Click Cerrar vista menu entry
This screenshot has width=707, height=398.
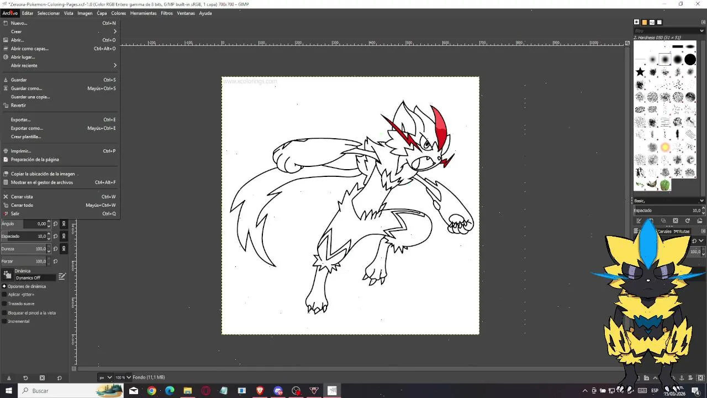[x=60, y=197]
